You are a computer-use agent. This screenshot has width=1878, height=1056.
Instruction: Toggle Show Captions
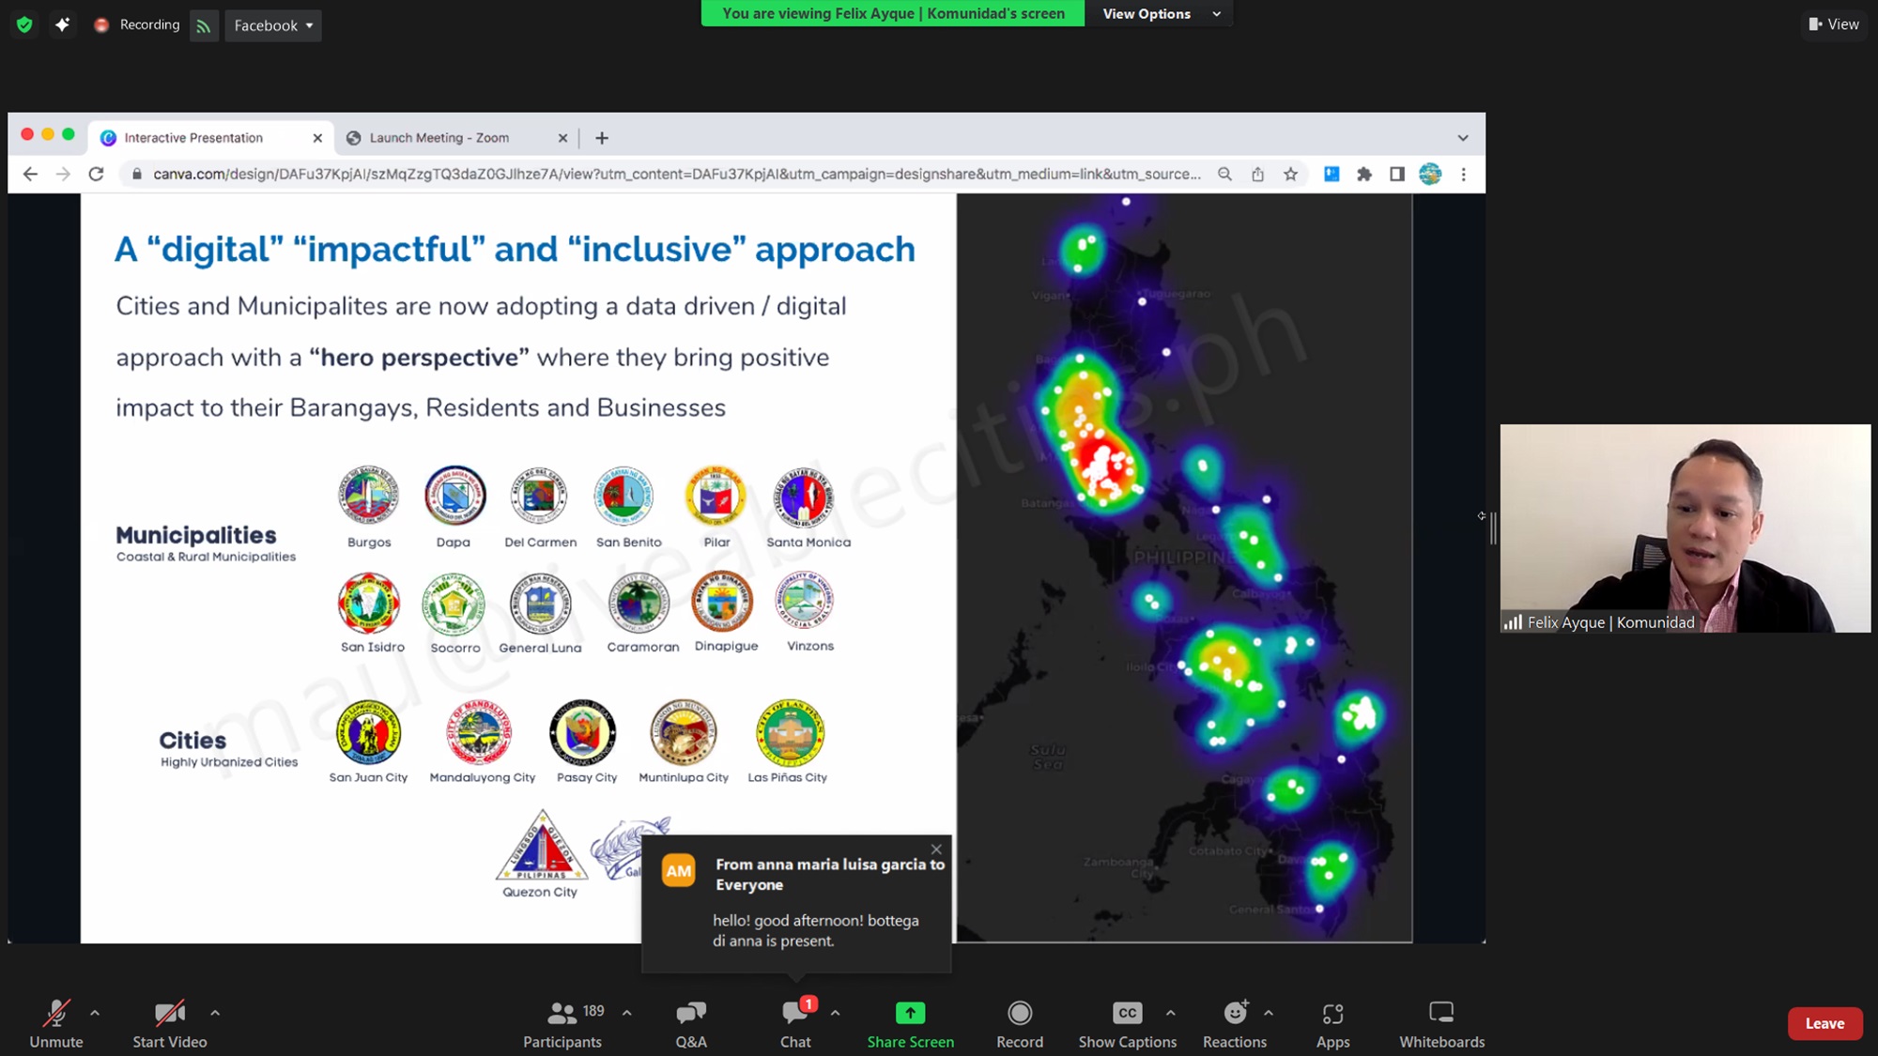(1128, 1024)
